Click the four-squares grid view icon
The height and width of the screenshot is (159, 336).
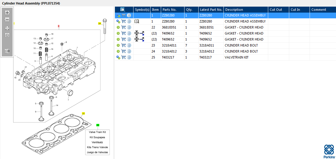(x=7, y=28)
